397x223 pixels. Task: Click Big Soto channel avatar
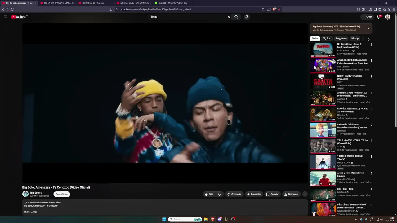pos(25,194)
